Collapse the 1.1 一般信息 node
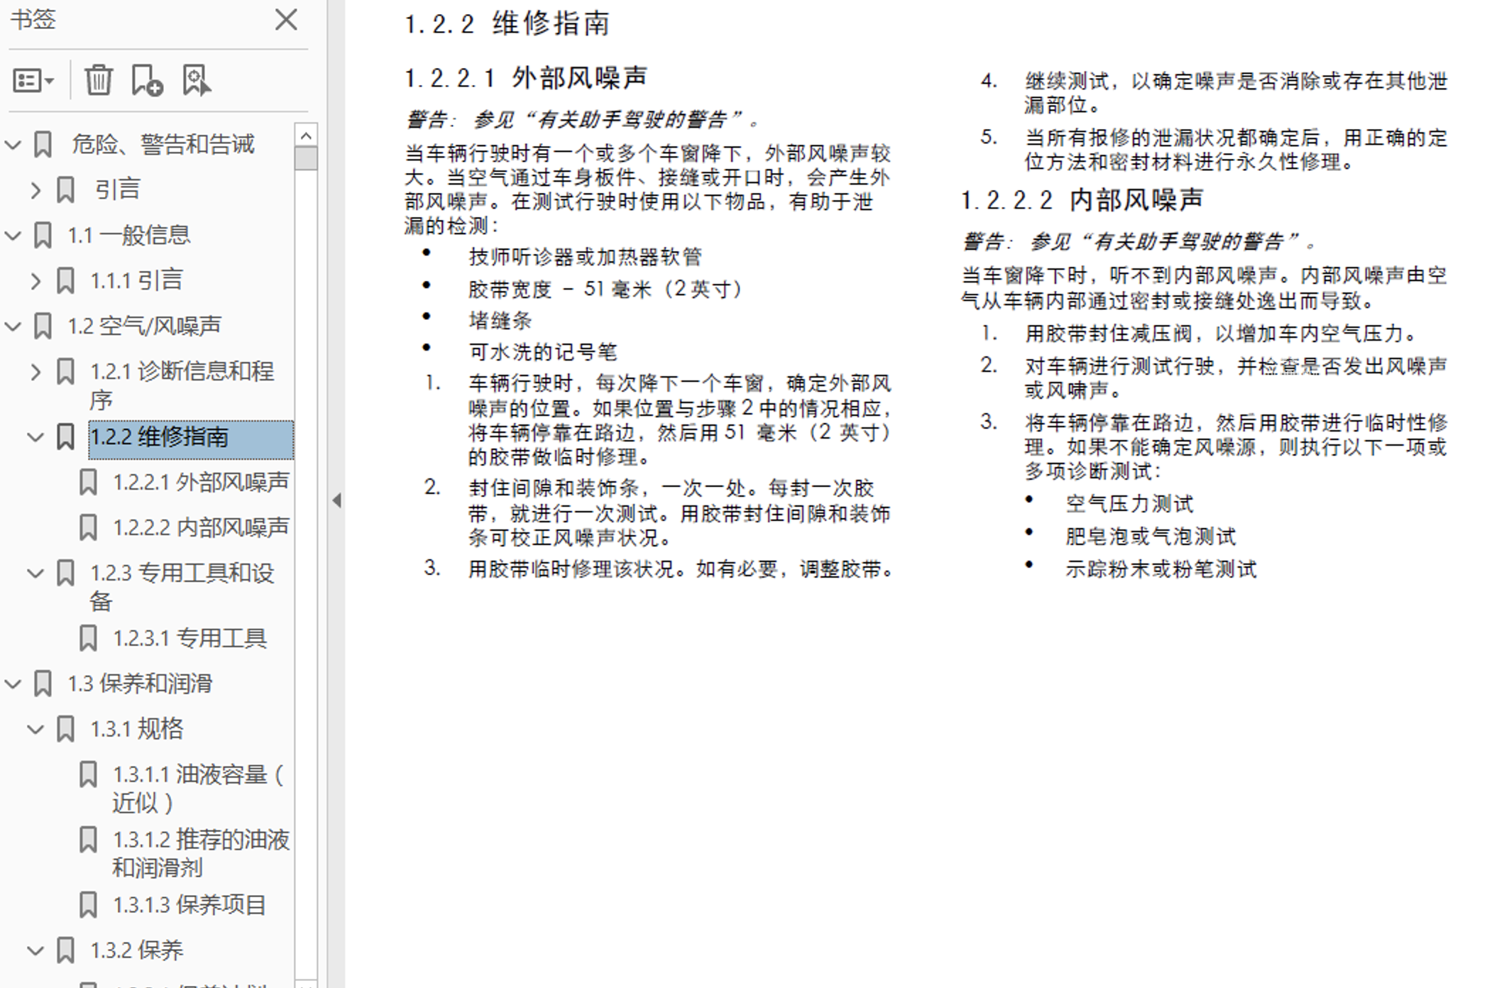The height and width of the screenshot is (988, 1492). 13,236
